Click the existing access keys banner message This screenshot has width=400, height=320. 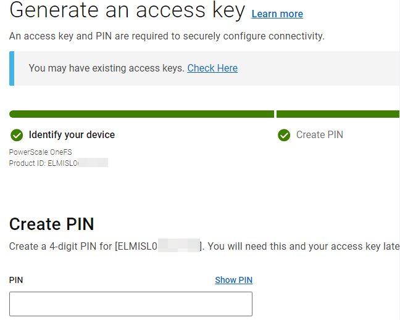click(106, 68)
